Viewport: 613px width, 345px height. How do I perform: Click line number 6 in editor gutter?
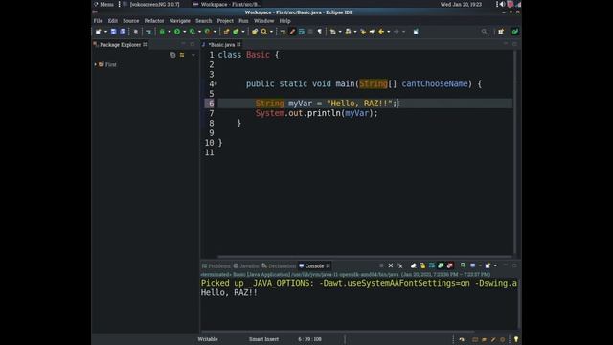tap(211, 103)
